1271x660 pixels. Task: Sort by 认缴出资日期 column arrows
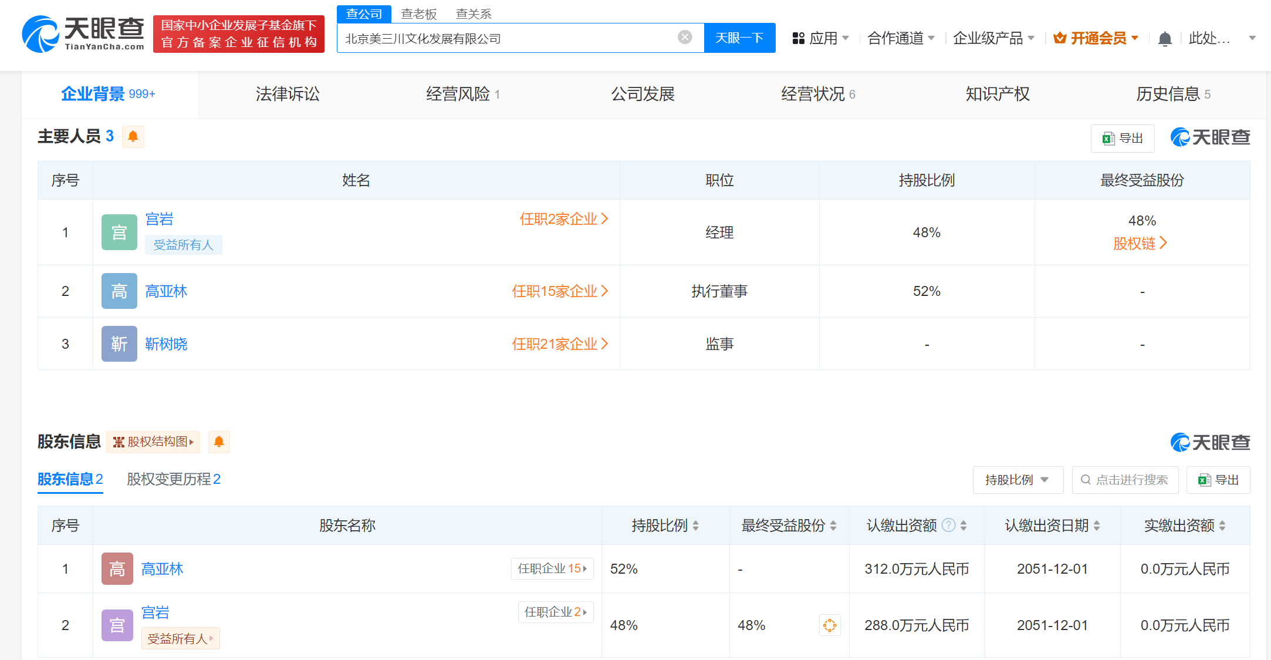[x=1097, y=526]
